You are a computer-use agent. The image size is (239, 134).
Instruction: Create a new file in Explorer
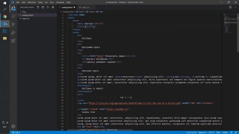tap(38, 7)
